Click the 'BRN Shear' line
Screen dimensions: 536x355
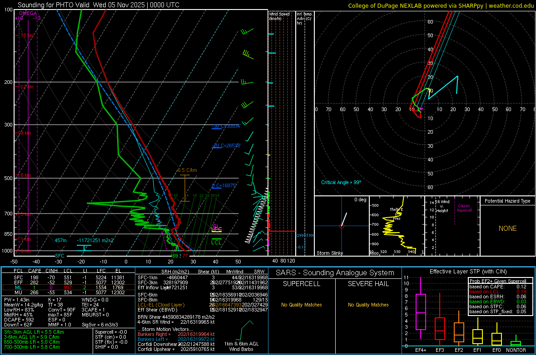coord(176,317)
